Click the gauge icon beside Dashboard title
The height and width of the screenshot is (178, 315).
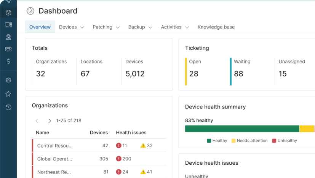[x=30, y=11]
